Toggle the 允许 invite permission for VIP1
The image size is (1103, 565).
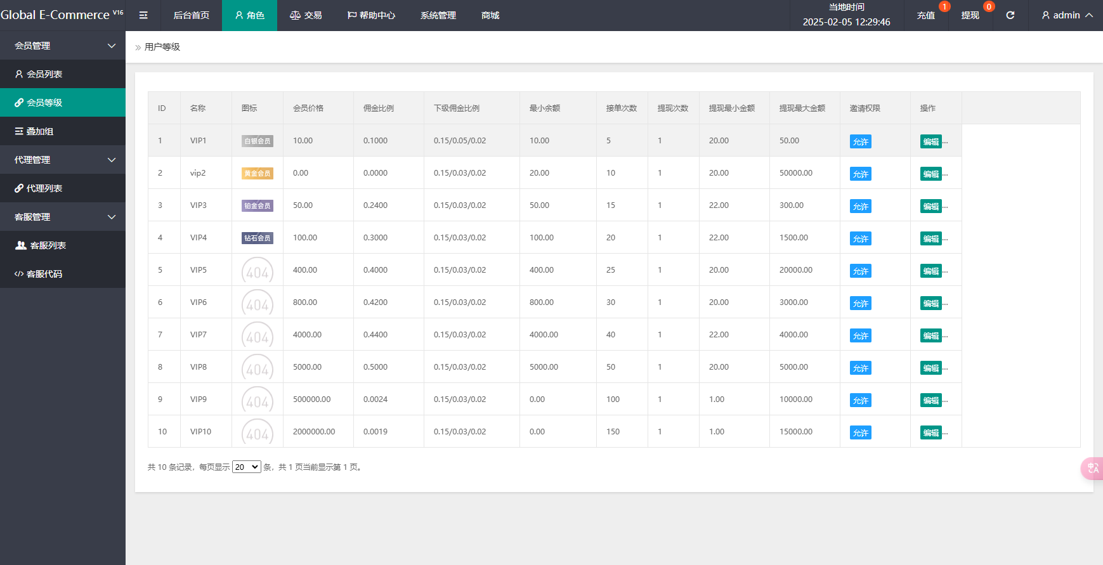[860, 141]
